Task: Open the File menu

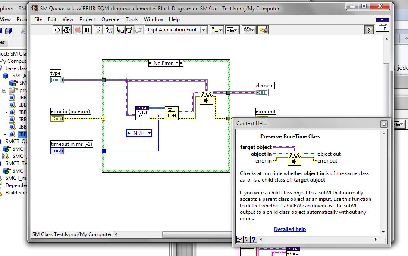Action: (38, 19)
